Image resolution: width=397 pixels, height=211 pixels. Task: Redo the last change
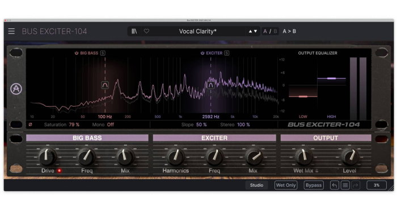point(356,185)
